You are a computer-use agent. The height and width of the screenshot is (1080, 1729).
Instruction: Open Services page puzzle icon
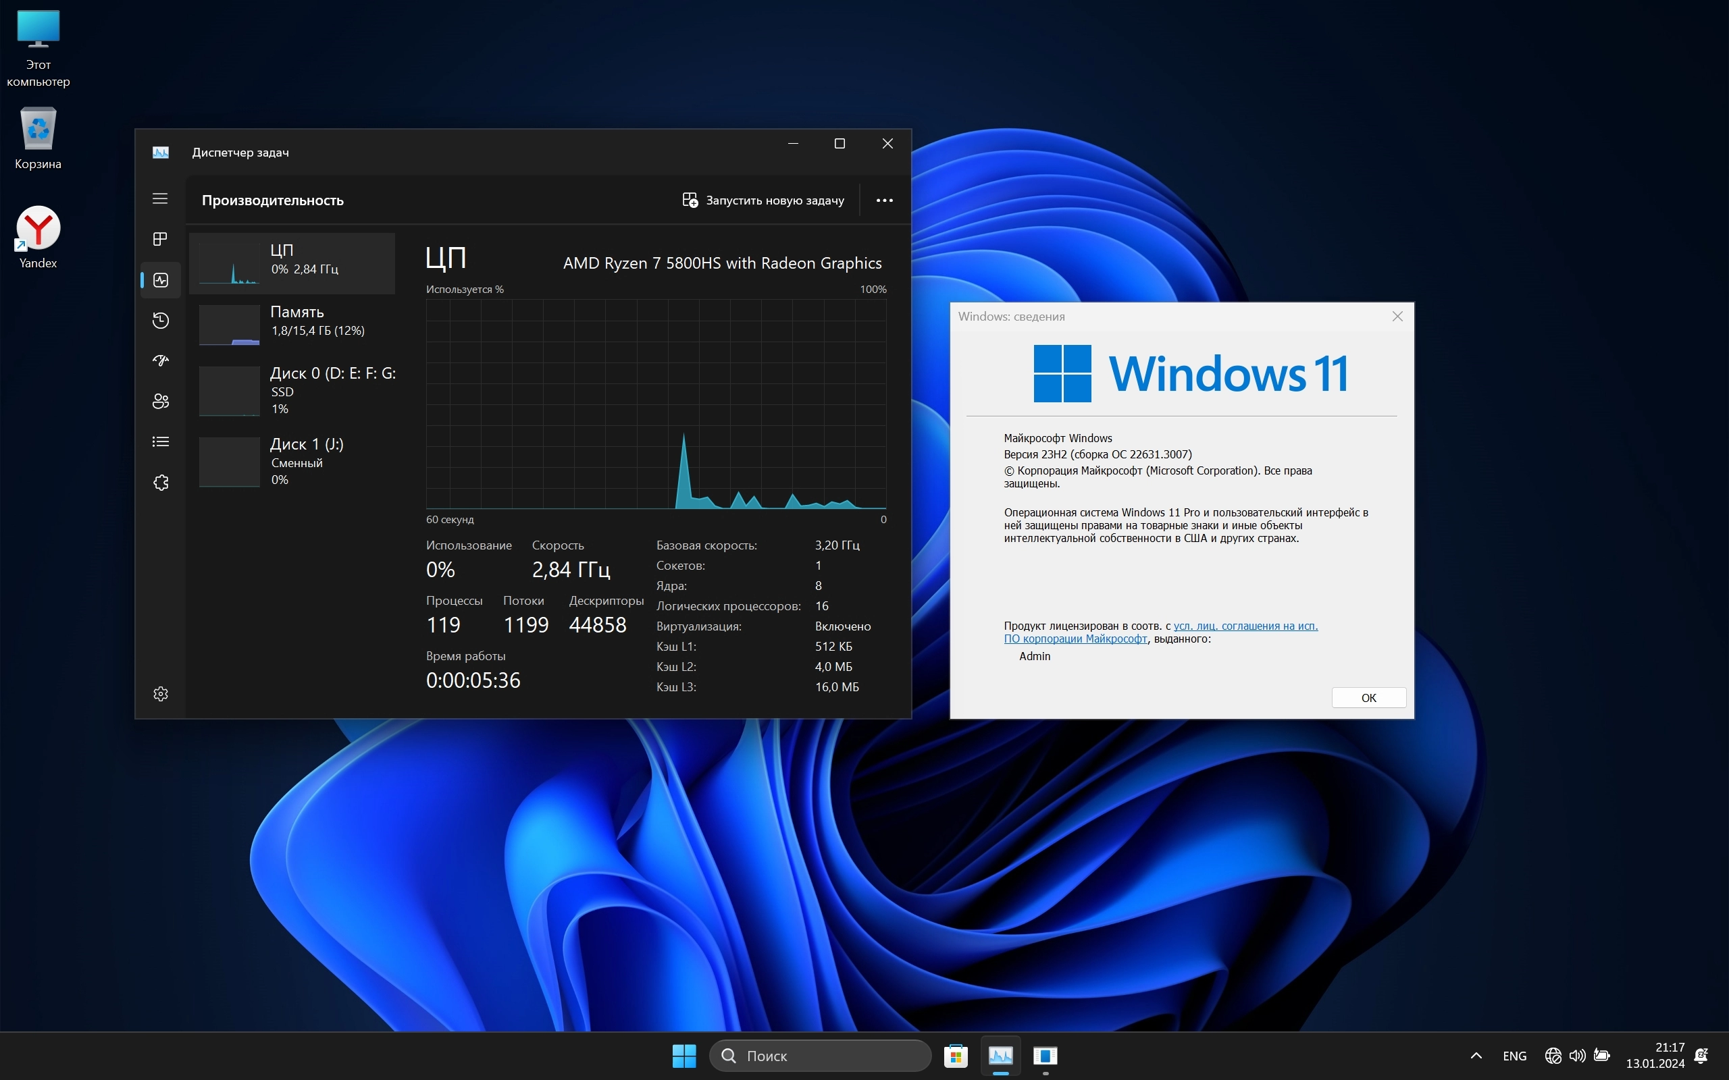click(x=160, y=483)
